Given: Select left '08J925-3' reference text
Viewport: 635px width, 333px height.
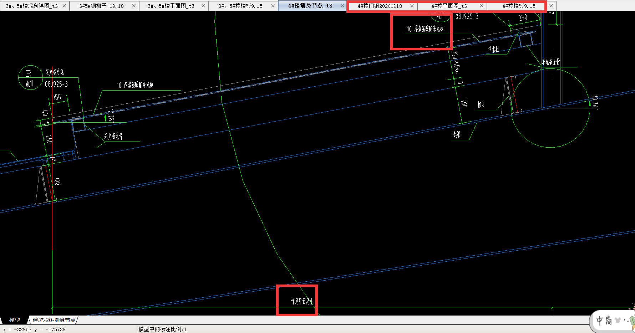Looking at the screenshot, I should coord(56,84).
